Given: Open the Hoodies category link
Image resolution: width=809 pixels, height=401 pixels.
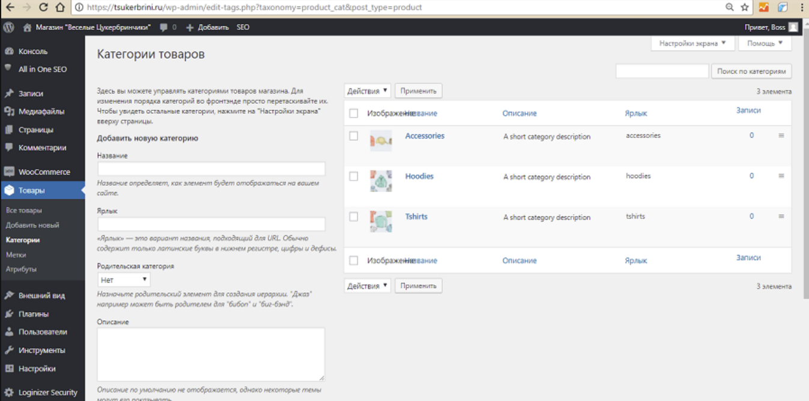Looking at the screenshot, I should 419,176.
